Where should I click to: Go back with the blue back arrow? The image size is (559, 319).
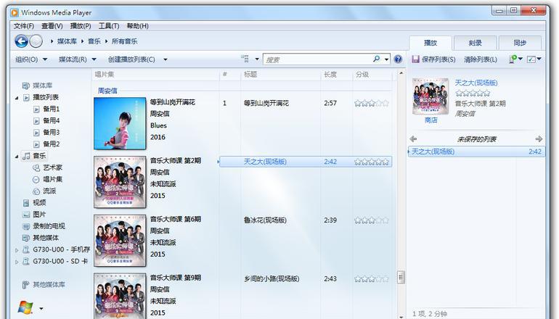point(21,41)
